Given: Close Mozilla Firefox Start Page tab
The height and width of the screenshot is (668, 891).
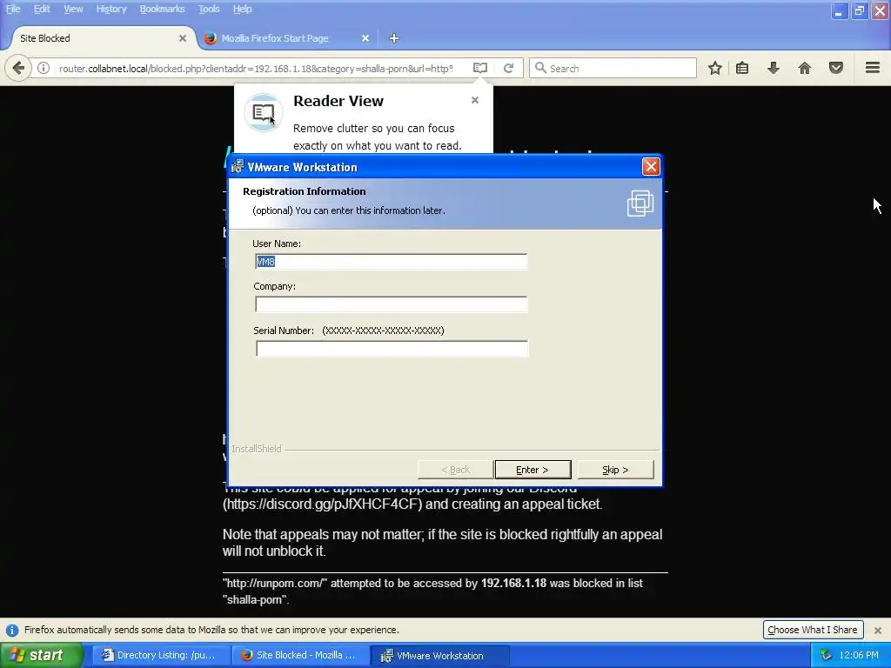Looking at the screenshot, I should [365, 38].
